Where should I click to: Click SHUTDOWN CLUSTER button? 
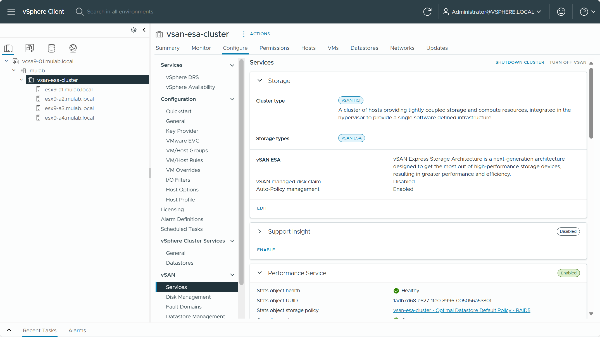(x=520, y=62)
